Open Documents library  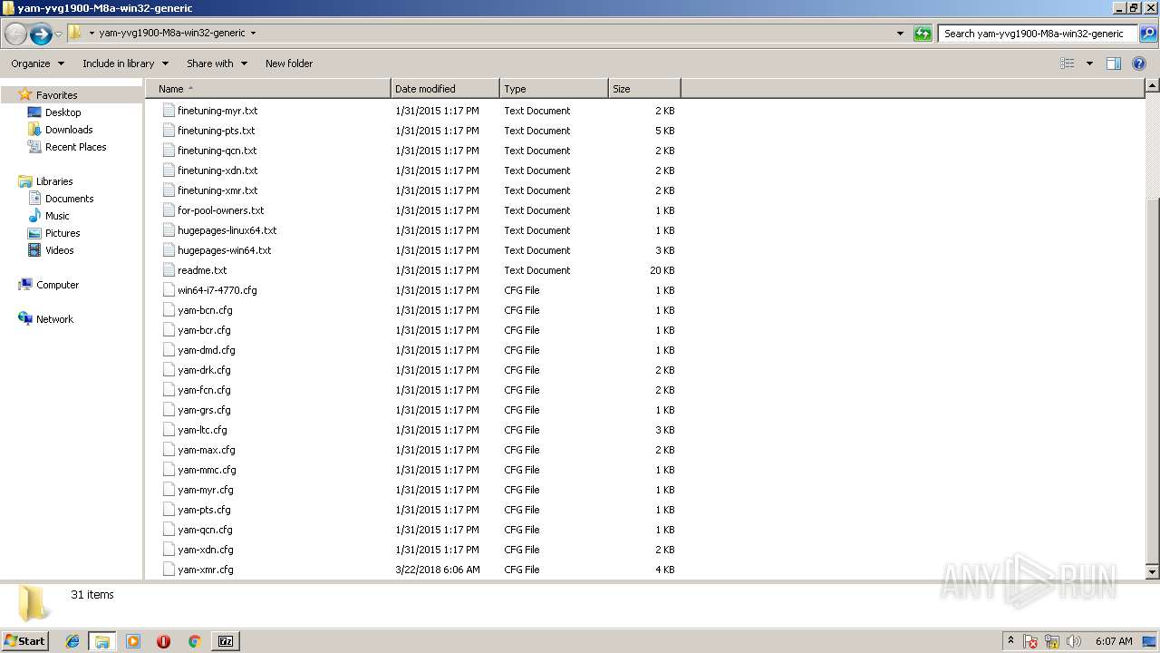[69, 199]
